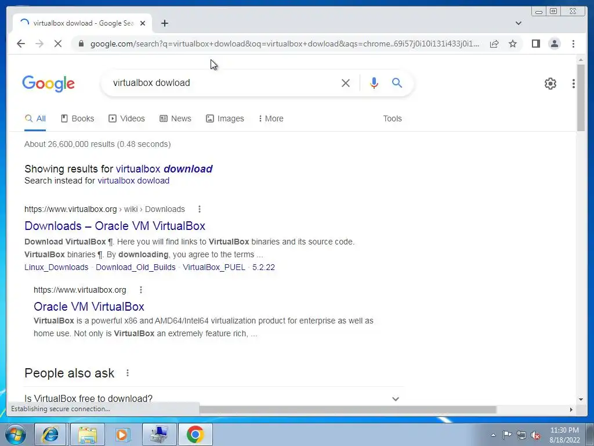
Task: Open options for www.virtualbox.org result
Action: pos(141,290)
